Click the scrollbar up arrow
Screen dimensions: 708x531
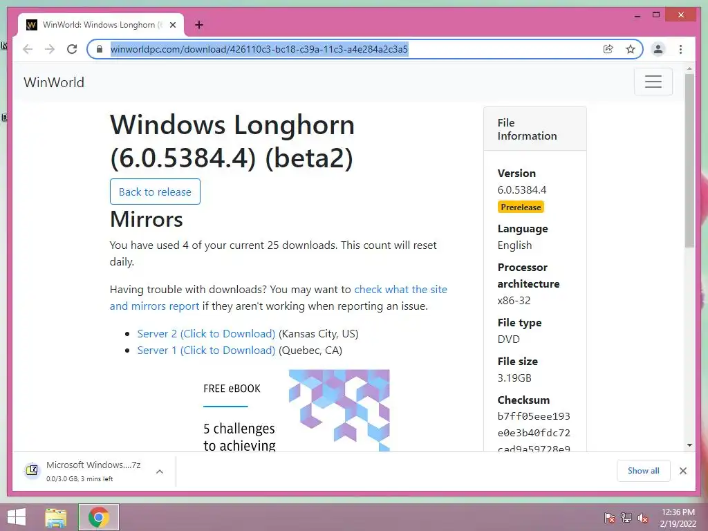[689, 69]
